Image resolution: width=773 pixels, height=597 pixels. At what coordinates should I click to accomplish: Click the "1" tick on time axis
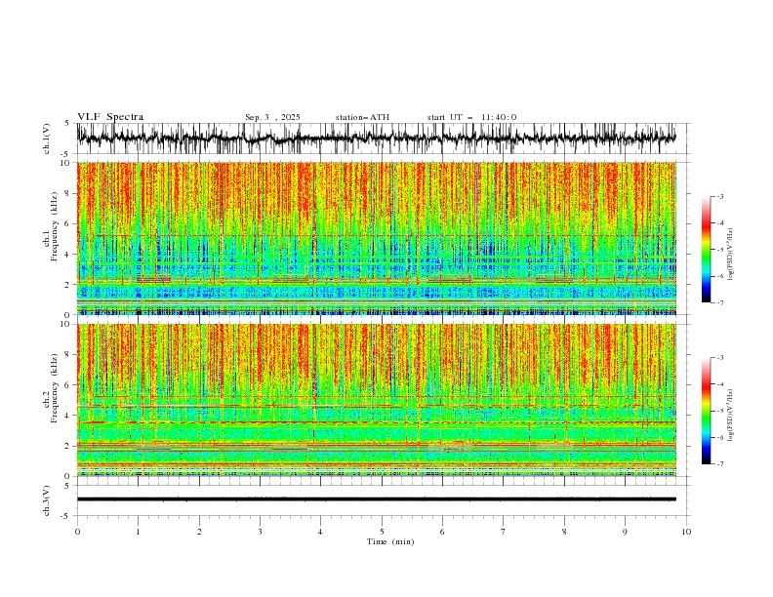138,532
